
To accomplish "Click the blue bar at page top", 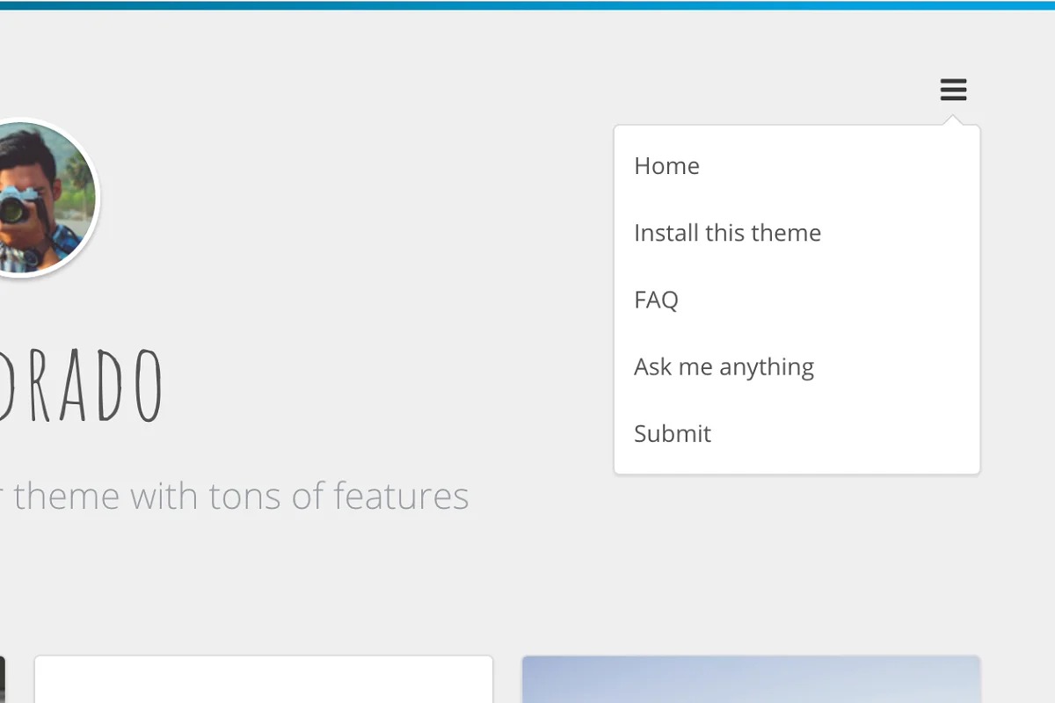I will (x=527, y=4).
